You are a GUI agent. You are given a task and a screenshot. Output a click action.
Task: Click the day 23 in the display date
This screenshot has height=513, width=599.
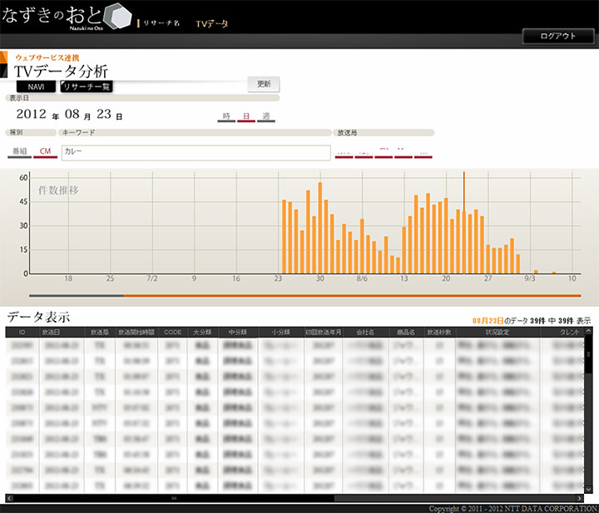pyautogui.click(x=105, y=115)
